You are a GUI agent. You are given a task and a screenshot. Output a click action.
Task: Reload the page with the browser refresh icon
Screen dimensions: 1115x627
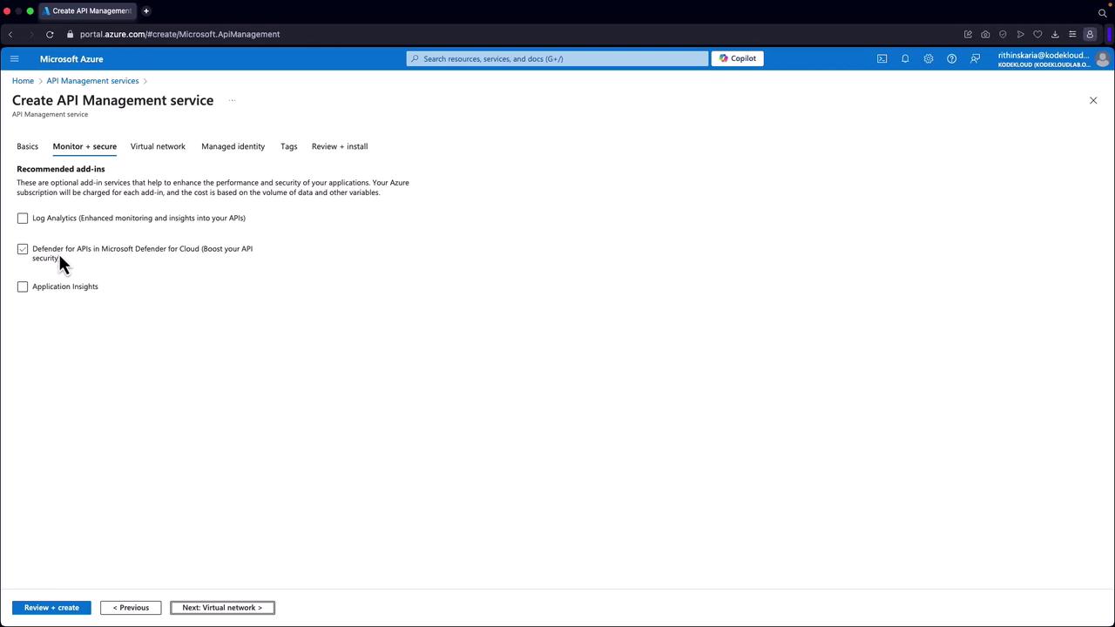click(x=50, y=34)
